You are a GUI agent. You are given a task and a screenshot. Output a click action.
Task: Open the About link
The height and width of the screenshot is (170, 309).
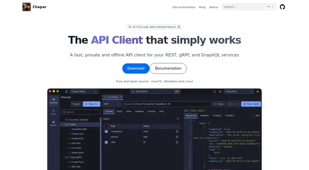coord(214,7)
